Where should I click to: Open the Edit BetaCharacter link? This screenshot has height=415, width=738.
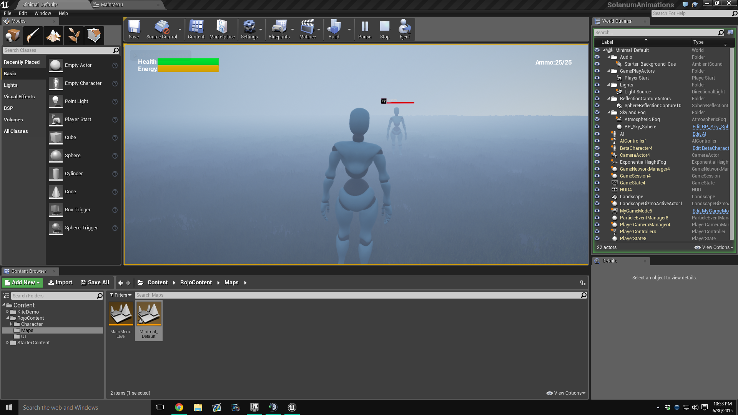click(x=710, y=148)
